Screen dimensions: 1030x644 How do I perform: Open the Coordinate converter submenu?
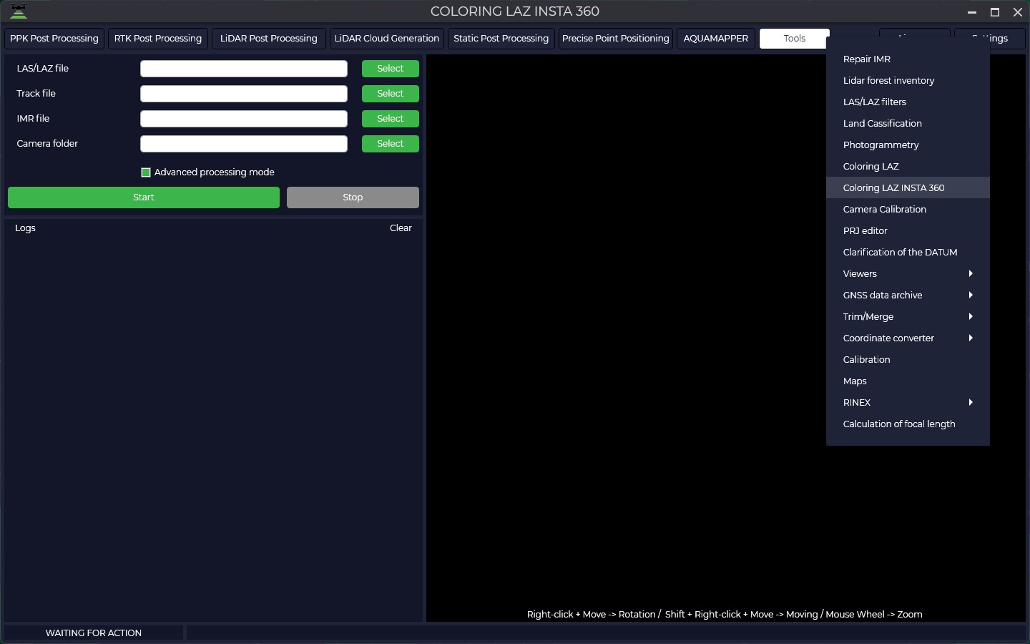click(x=907, y=338)
